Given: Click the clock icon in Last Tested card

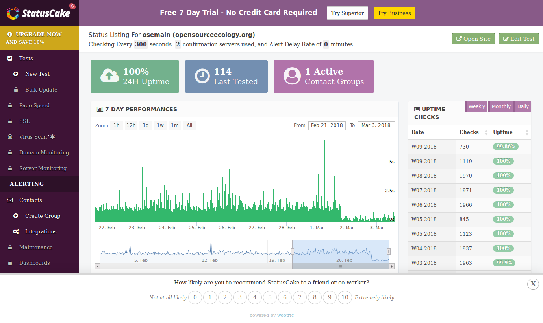Looking at the screenshot, I should pos(202,76).
